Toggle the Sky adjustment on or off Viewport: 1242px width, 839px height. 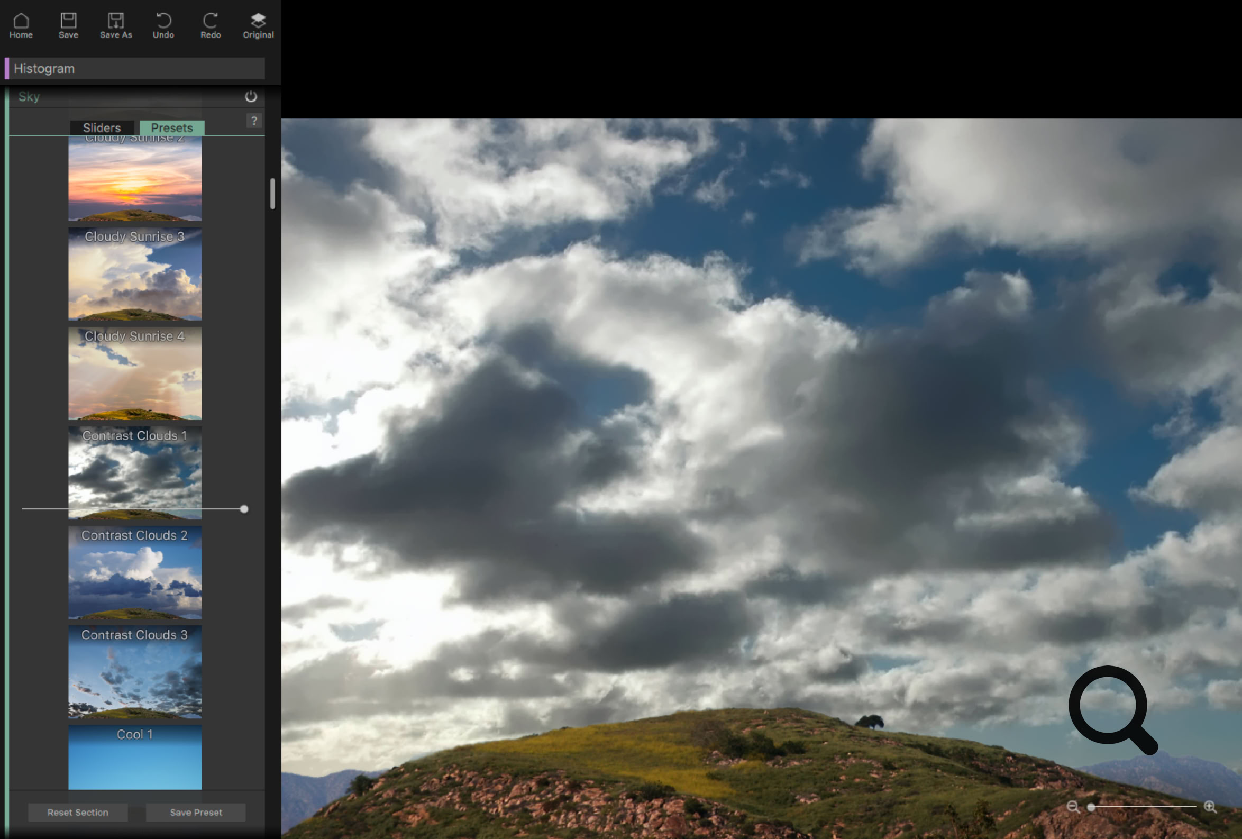click(x=251, y=97)
